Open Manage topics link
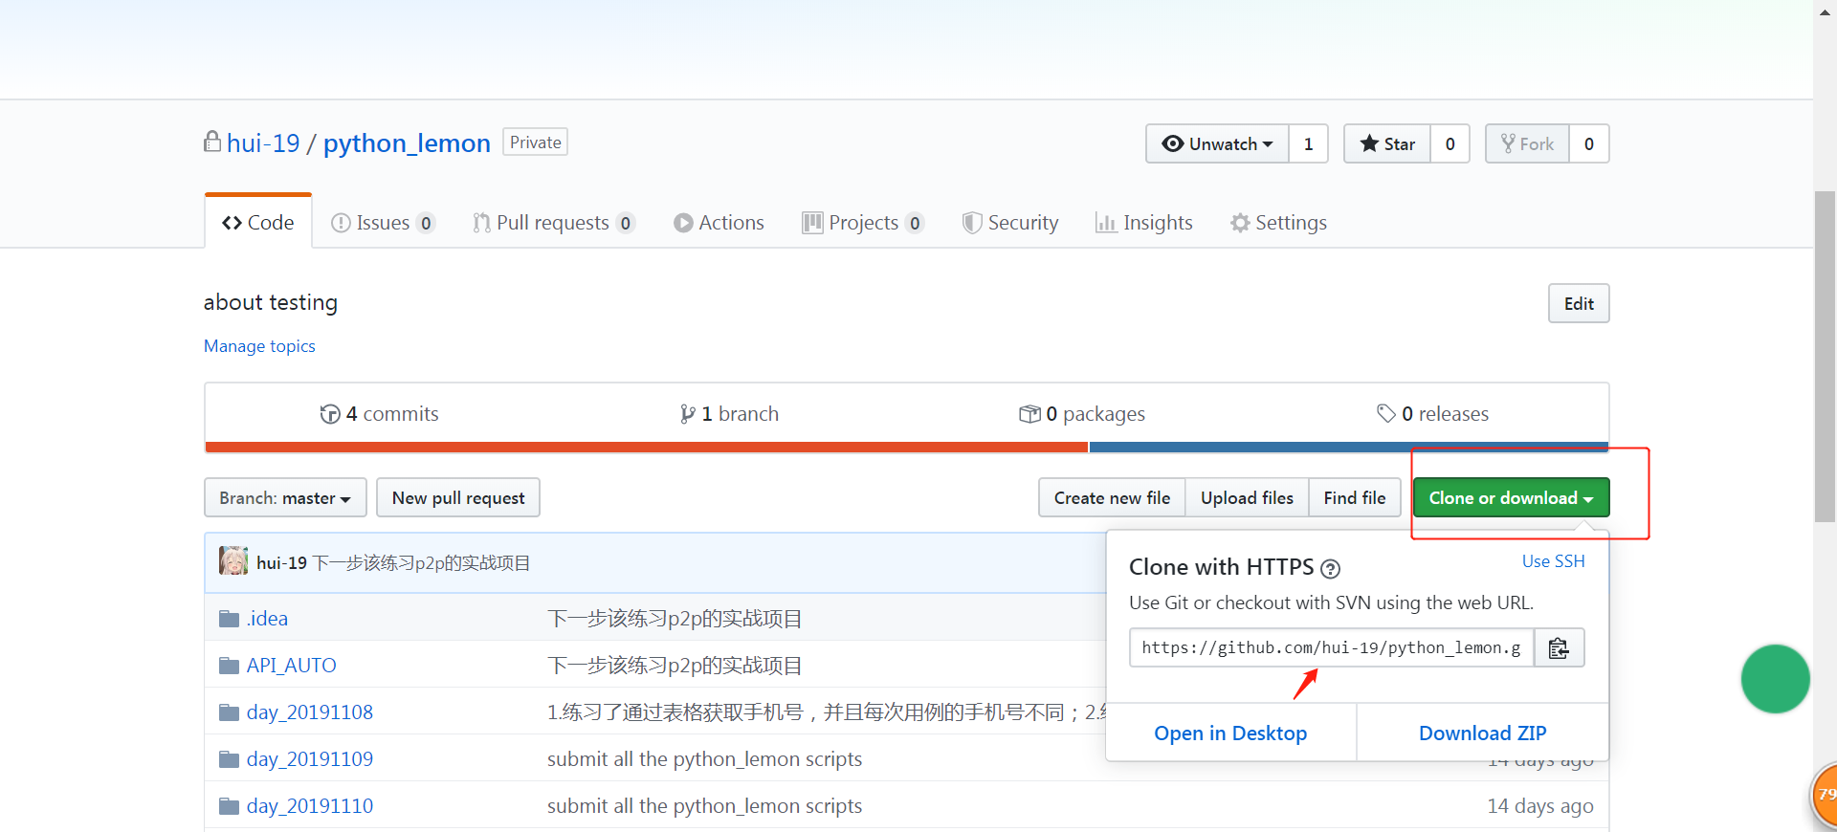The image size is (1837, 832). click(x=259, y=346)
